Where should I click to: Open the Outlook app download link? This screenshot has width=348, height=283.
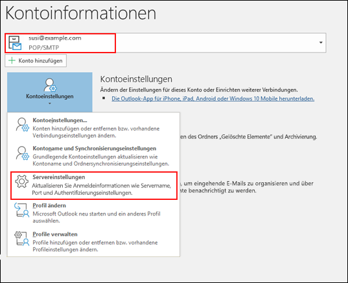[x=213, y=99]
